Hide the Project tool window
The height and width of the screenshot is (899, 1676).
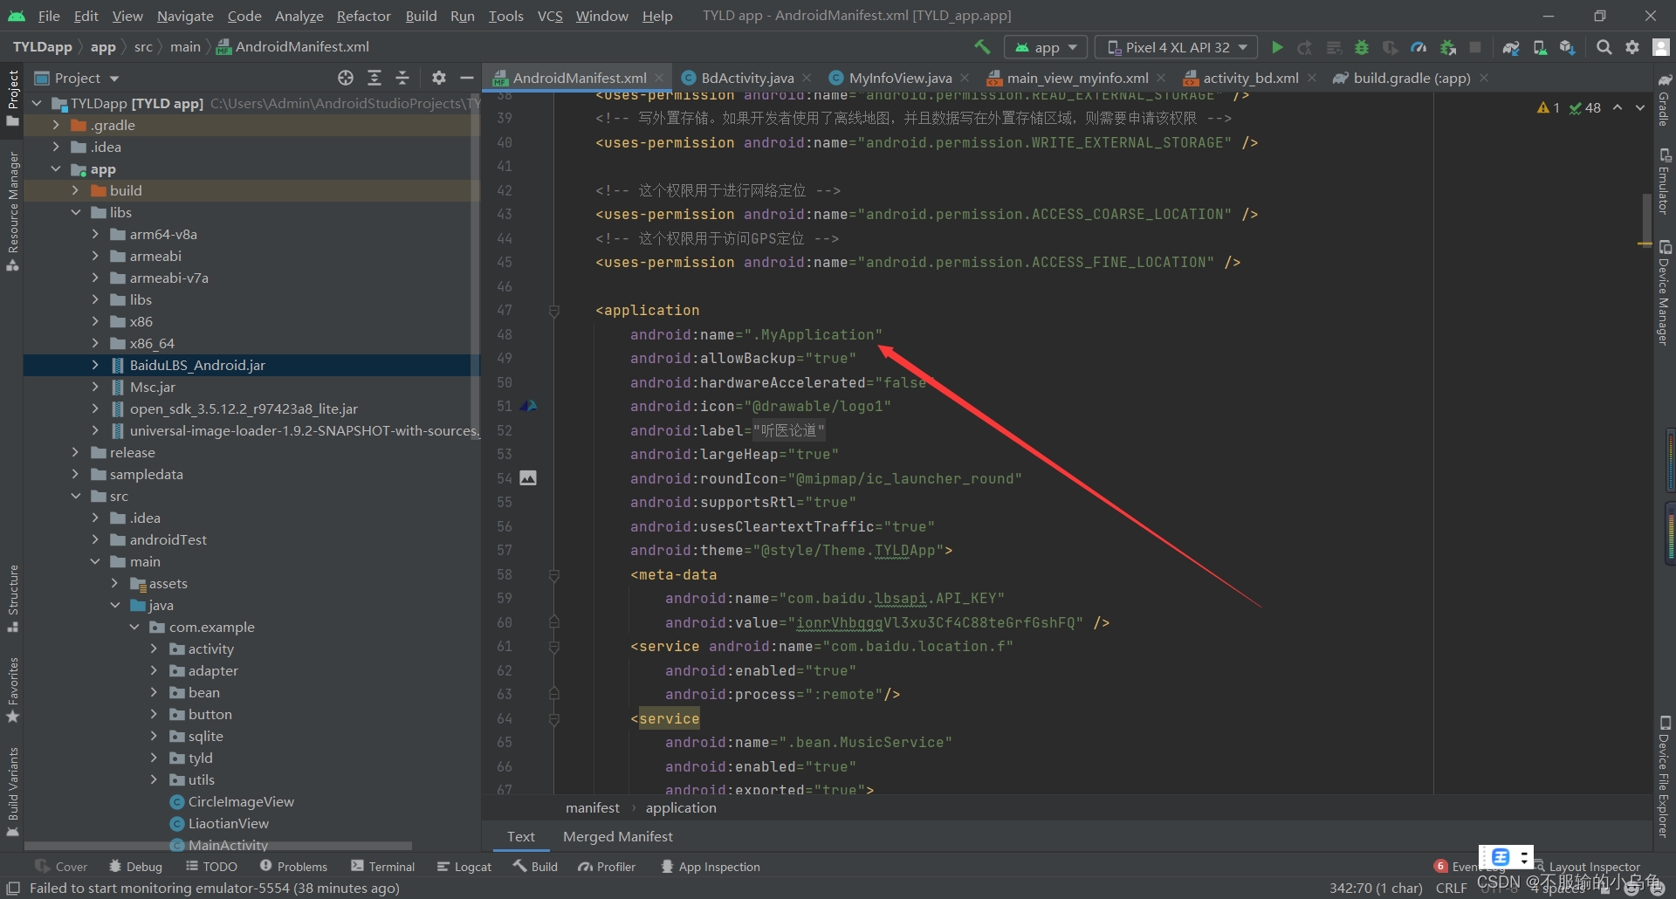click(467, 78)
